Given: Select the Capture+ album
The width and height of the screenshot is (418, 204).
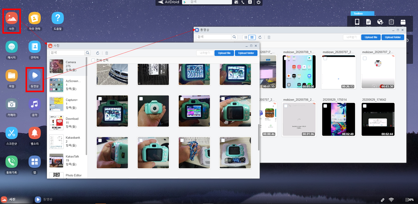Looking at the screenshot, I should click(67, 104).
